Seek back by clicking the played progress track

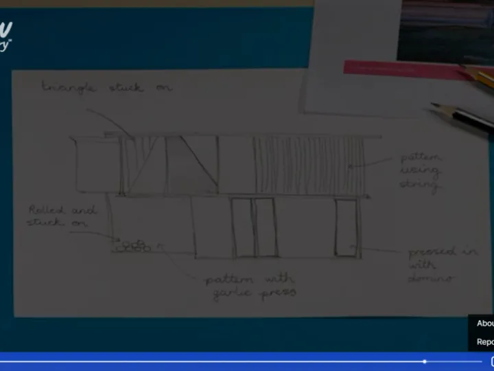206,361
